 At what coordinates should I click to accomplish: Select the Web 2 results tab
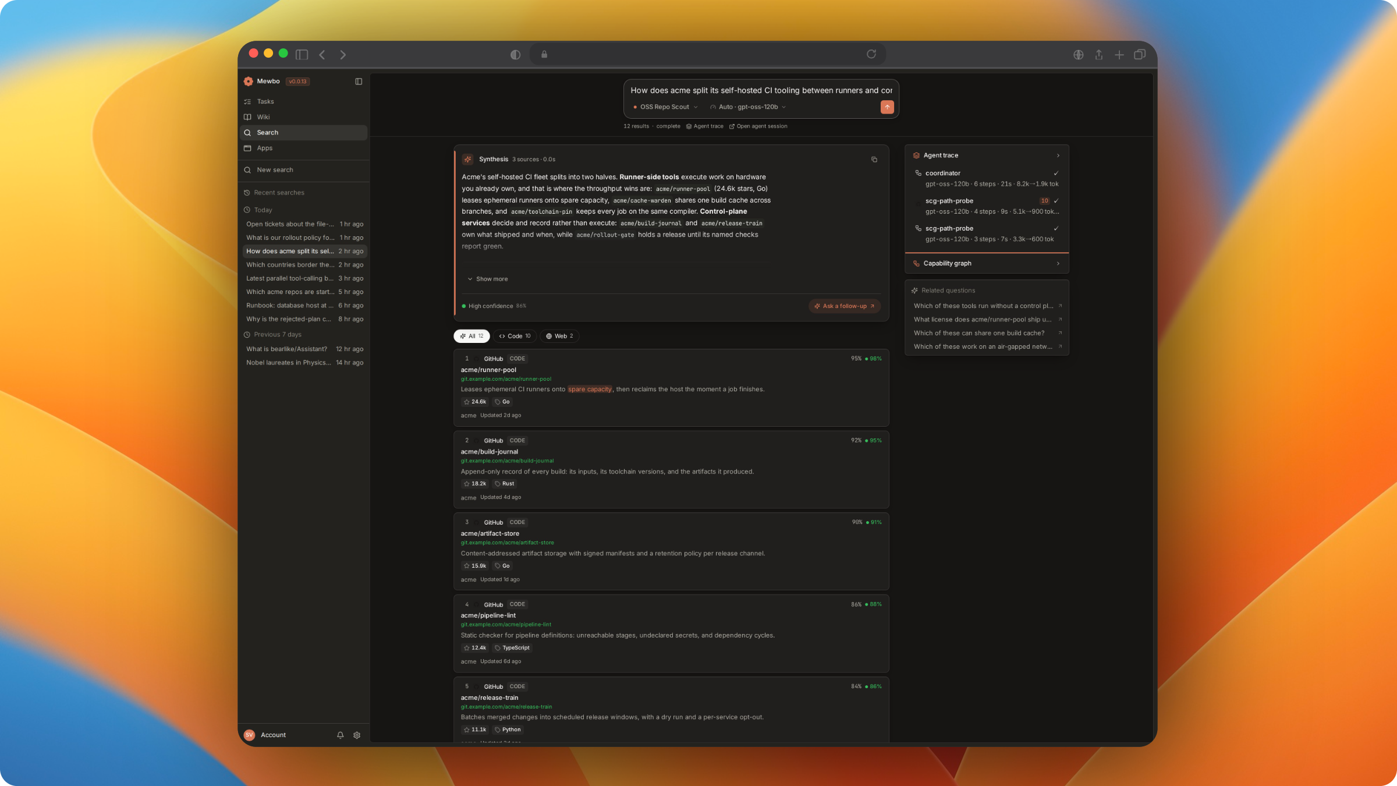click(559, 337)
